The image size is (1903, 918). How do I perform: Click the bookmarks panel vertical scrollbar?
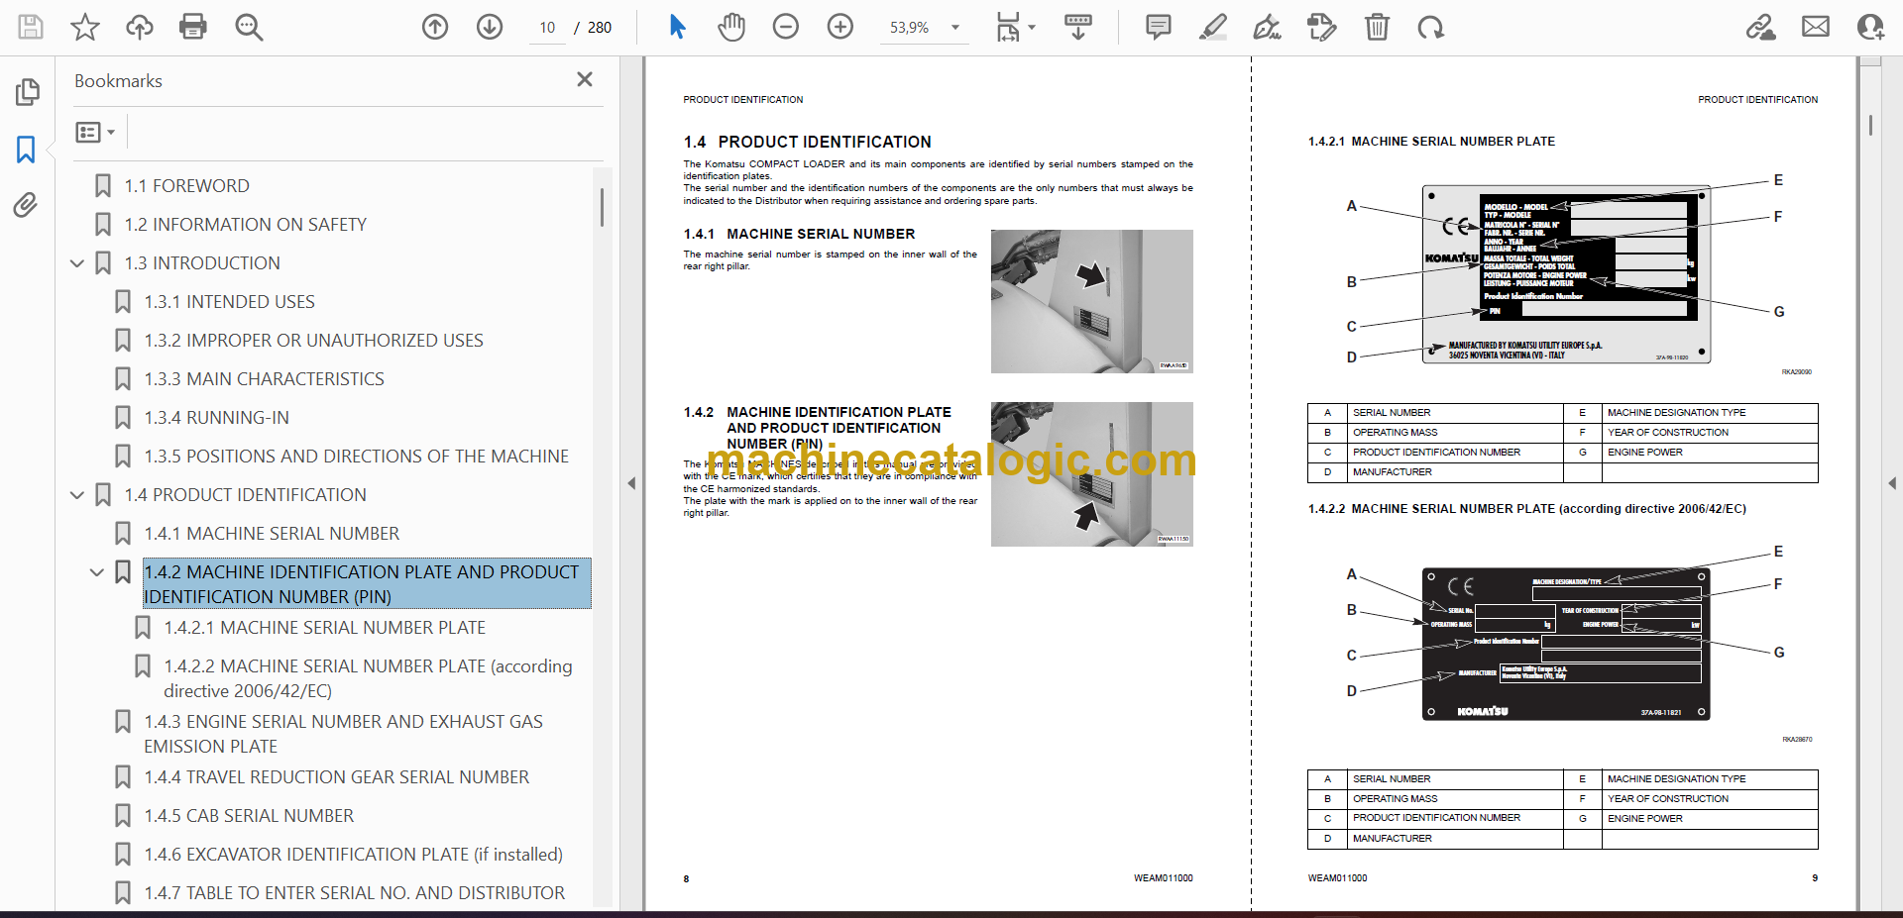[602, 208]
